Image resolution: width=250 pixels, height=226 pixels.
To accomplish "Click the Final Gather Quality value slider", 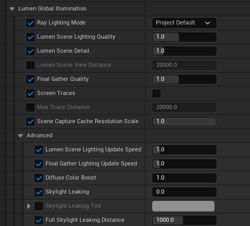I will pyautogui.click(x=184, y=79).
